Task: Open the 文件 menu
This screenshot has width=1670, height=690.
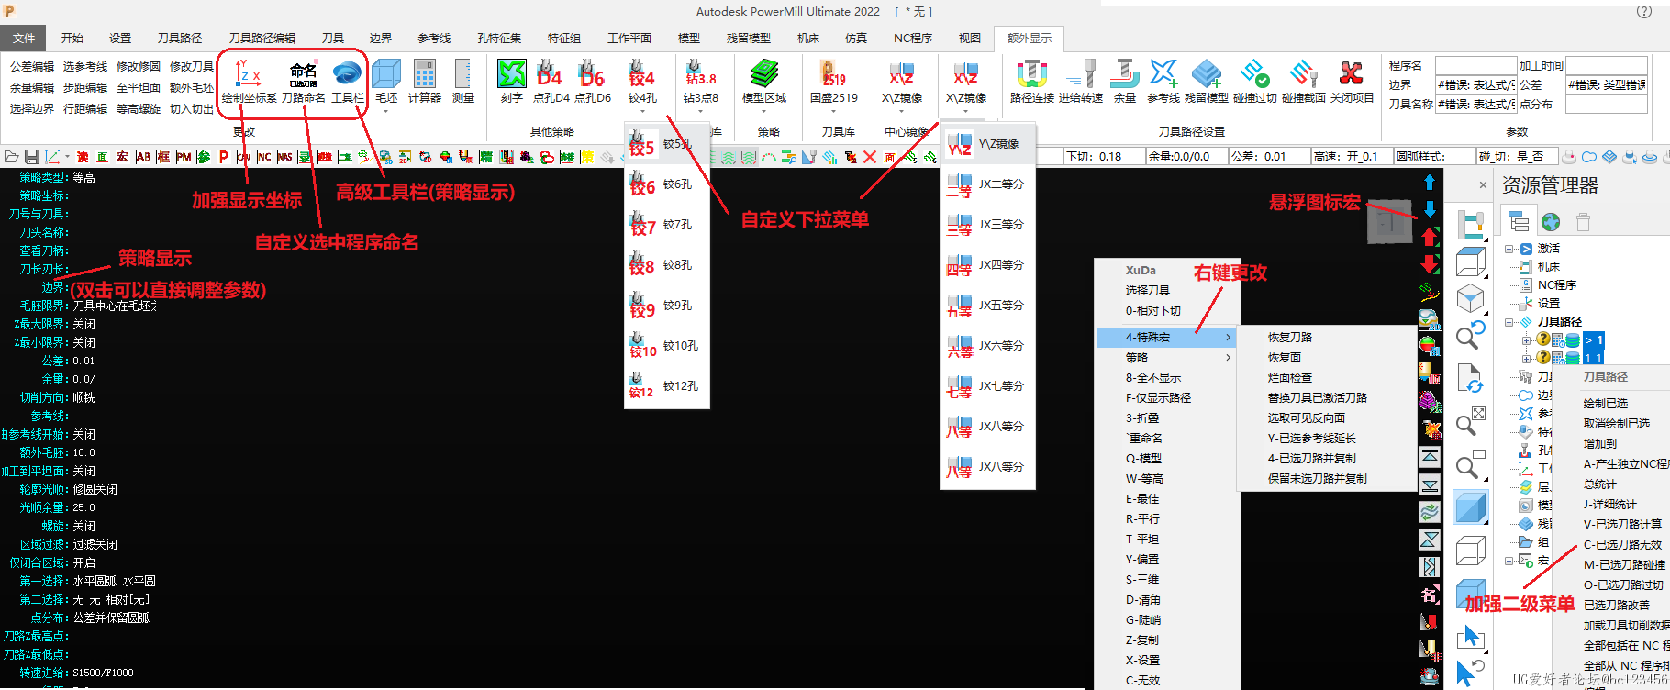Action: 24,39
